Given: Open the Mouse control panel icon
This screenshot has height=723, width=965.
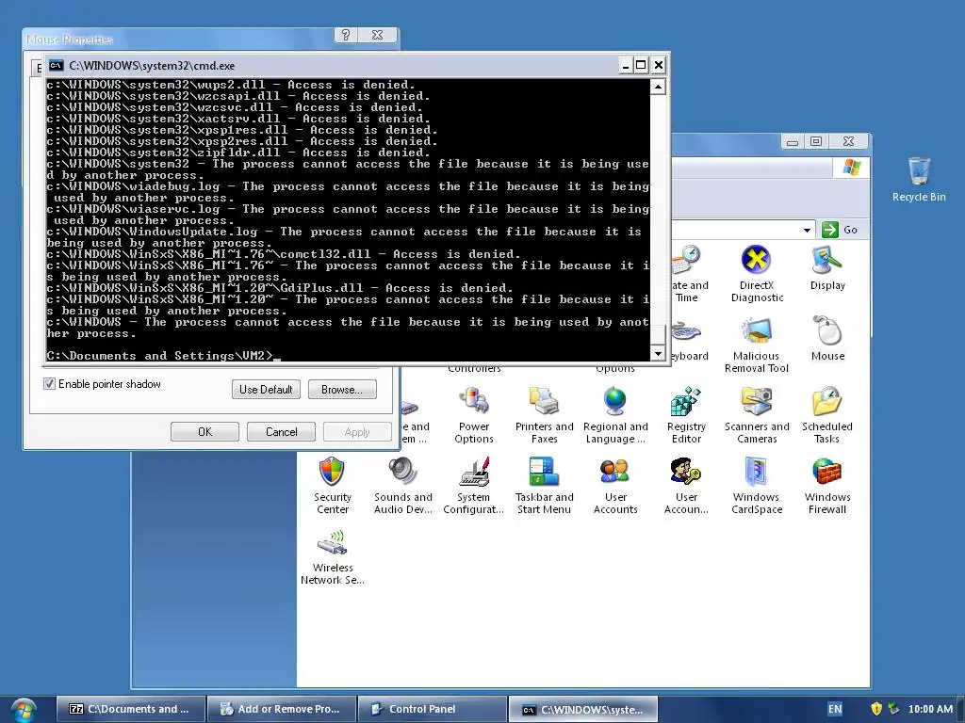Looking at the screenshot, I should click(827, 338).
